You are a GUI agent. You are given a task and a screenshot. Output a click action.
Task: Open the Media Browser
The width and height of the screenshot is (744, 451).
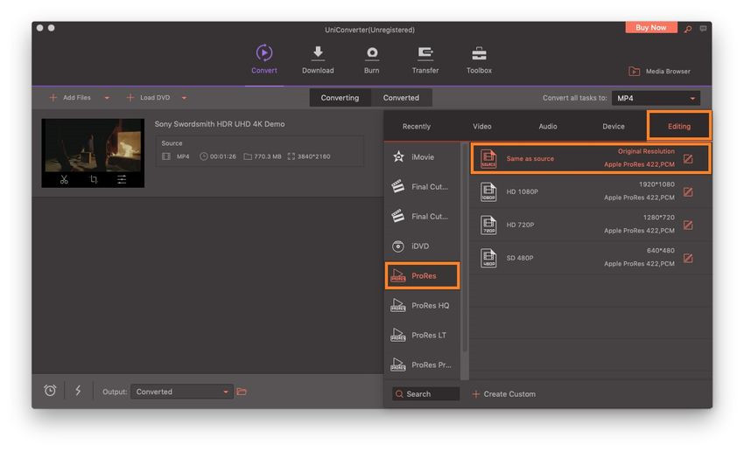[x=660, y=71]
